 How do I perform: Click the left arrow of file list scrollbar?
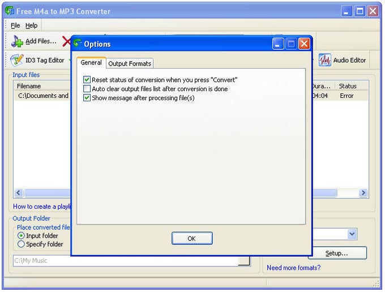tap(19, 192)
